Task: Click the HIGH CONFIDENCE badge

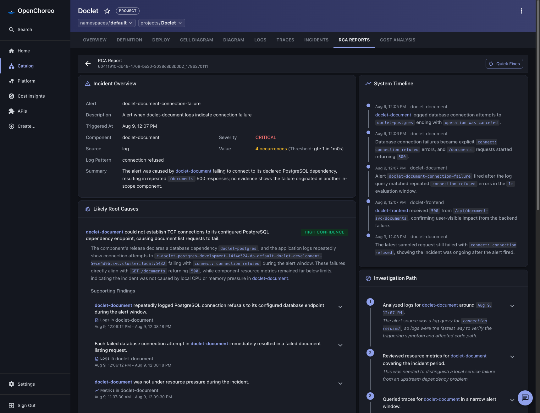Action: [x=324, y=232]
